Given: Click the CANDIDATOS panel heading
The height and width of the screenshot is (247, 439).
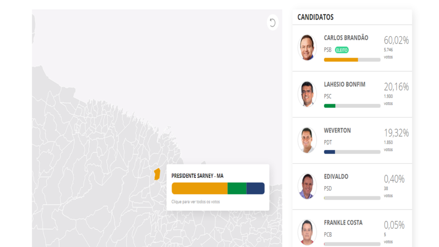Looking at the screenshot, I should pos(316,17).
